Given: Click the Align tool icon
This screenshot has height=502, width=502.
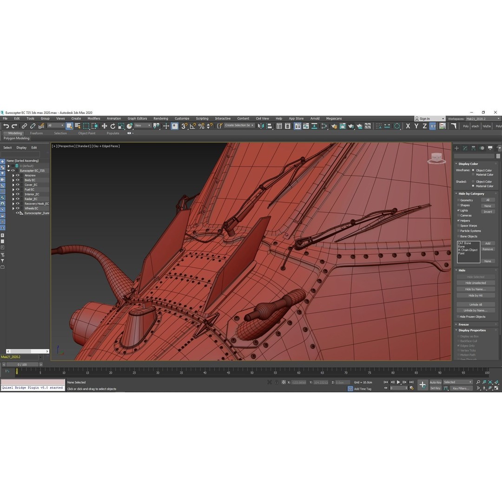Looking at the screenshot, I should coord(269,126).
